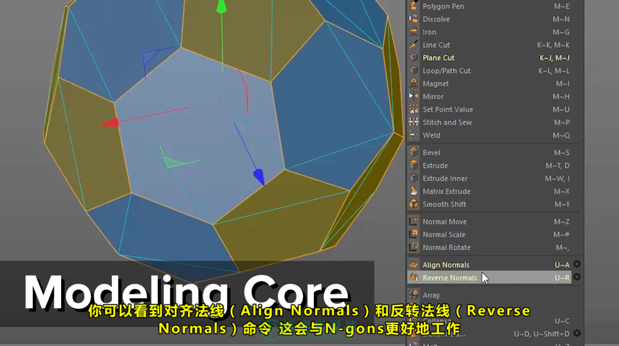The image size is (619, 346).
Task: Open Align Normals options gear
Action: click(x=577, y=264)
